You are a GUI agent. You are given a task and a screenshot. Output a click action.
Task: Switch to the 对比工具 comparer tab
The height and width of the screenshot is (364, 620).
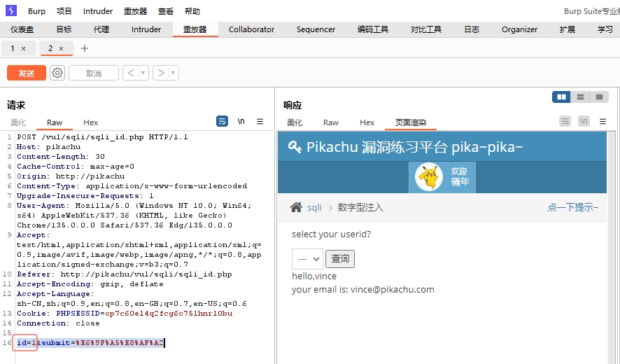(426, 29)
